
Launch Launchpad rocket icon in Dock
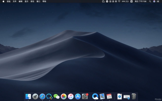coord(35,96)
